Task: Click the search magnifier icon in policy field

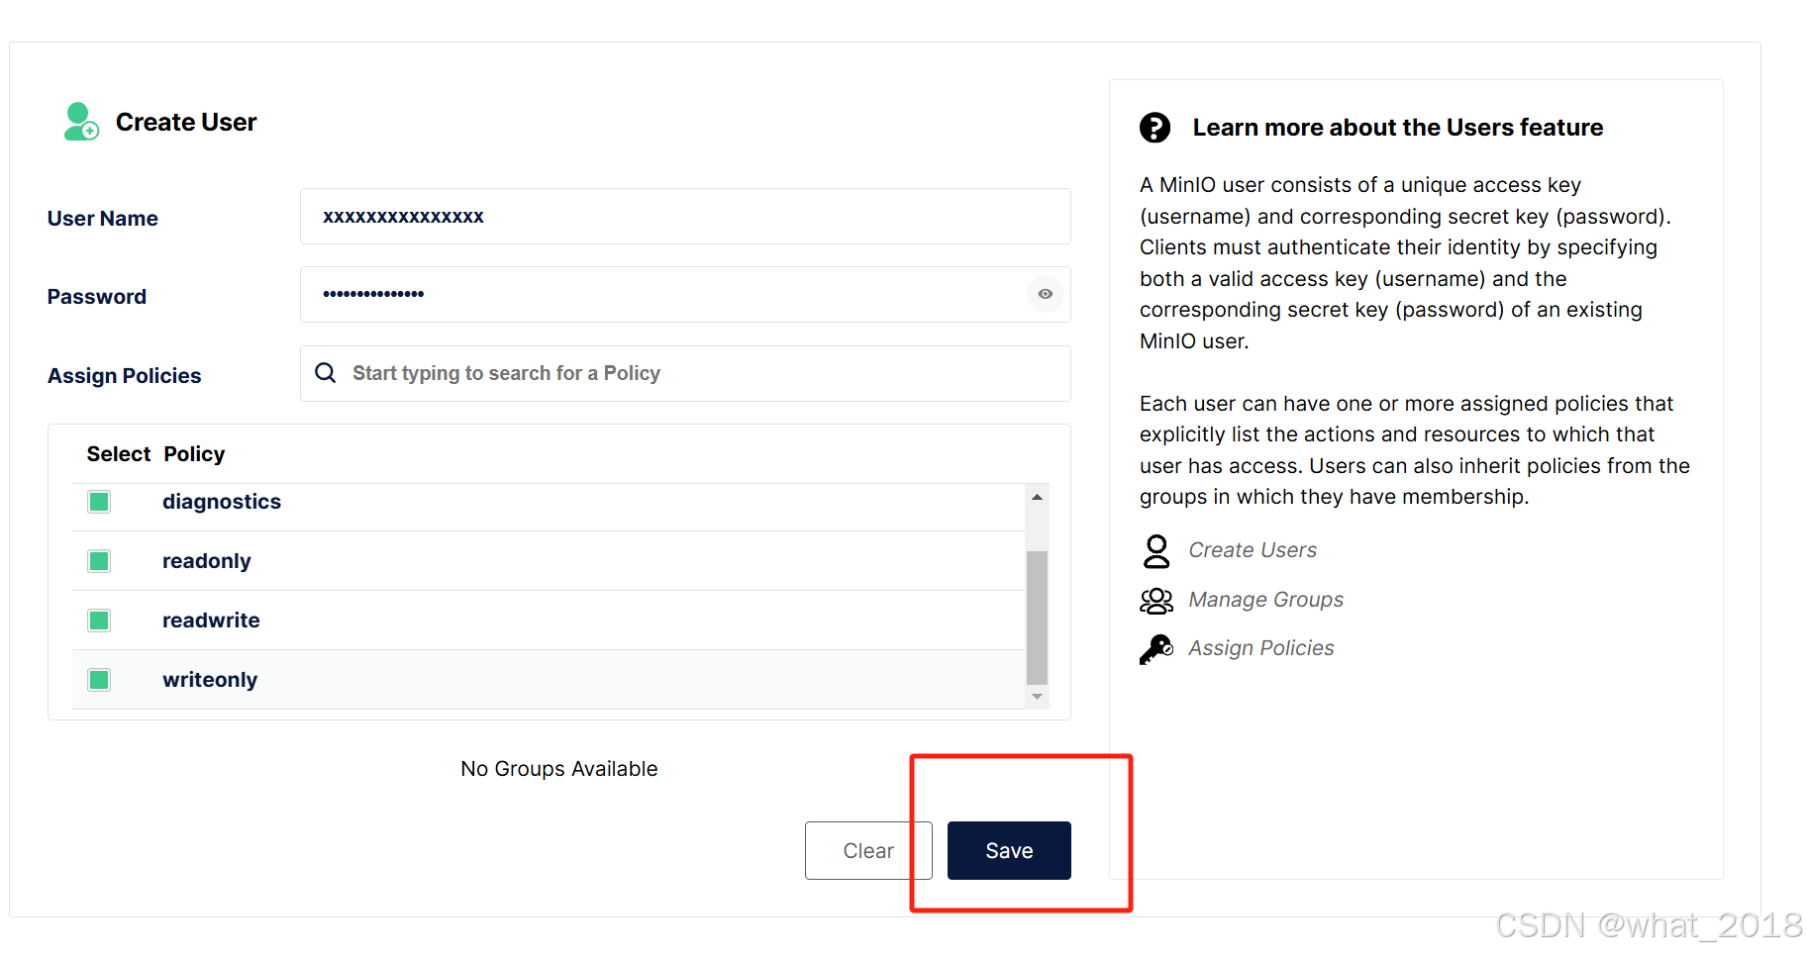Action: point(325,373)
